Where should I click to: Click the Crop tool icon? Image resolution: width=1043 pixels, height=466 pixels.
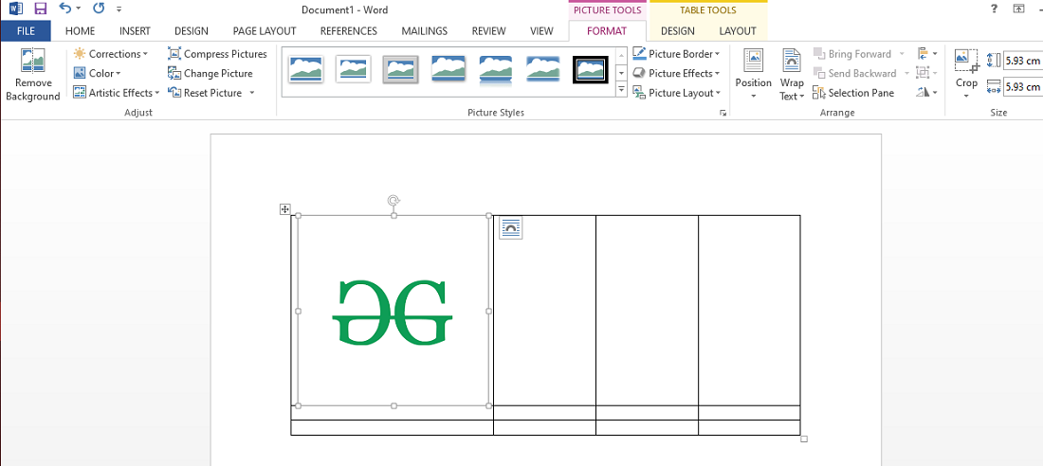(x=966, y=61)
